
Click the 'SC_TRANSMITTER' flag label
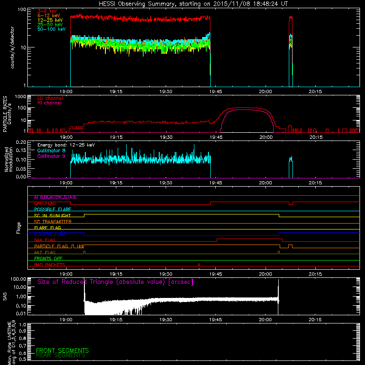click(x=52, y=222)
